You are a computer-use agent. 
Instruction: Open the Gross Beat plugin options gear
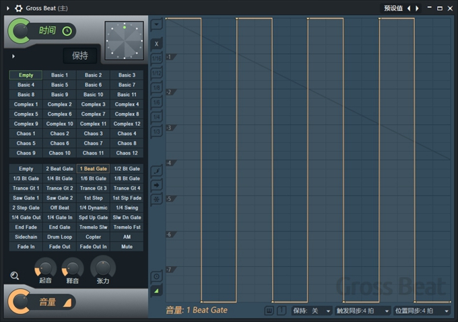tap(19, 8)
